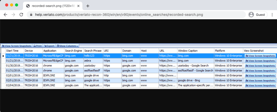View Screen Snapshots for http google drive row

pos(260,75)
